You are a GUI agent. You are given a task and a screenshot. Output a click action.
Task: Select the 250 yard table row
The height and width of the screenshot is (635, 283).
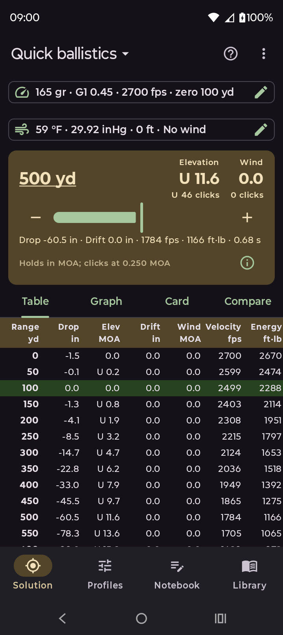(x=141, y=436)
